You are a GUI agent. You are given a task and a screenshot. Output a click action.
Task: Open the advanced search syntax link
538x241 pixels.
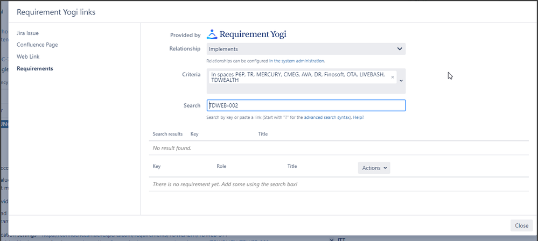coord(327,117)
